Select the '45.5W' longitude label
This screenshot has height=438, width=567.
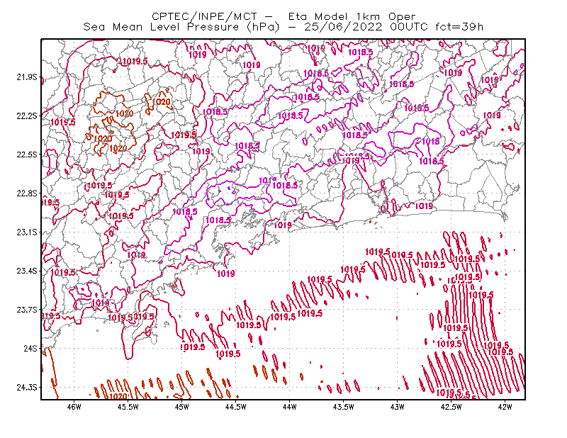pos(128,407)
